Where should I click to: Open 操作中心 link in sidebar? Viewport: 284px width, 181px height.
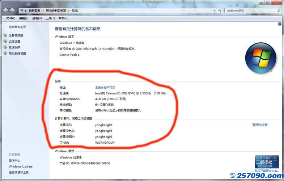pyautogui.click(x=14, y=160)
